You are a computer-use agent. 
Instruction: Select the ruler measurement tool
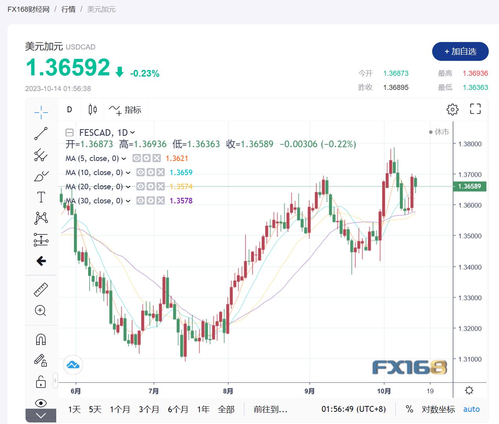point(41,289)
